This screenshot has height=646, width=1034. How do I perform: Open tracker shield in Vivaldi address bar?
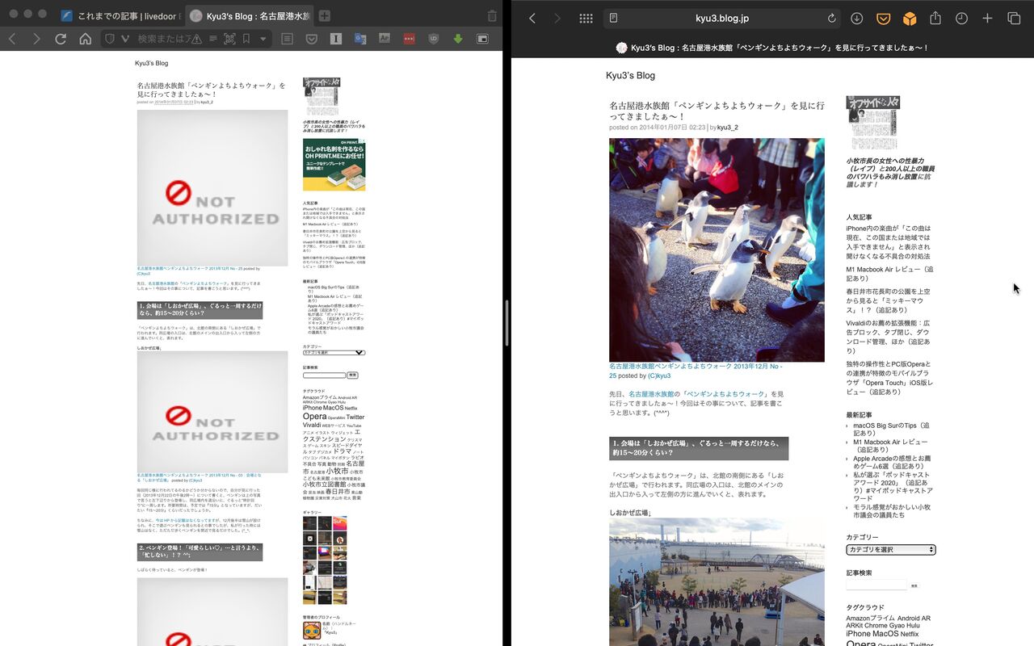110,39
